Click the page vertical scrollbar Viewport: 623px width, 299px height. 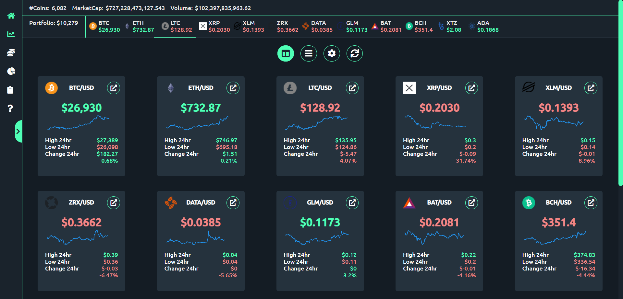(x=620, y=93)
